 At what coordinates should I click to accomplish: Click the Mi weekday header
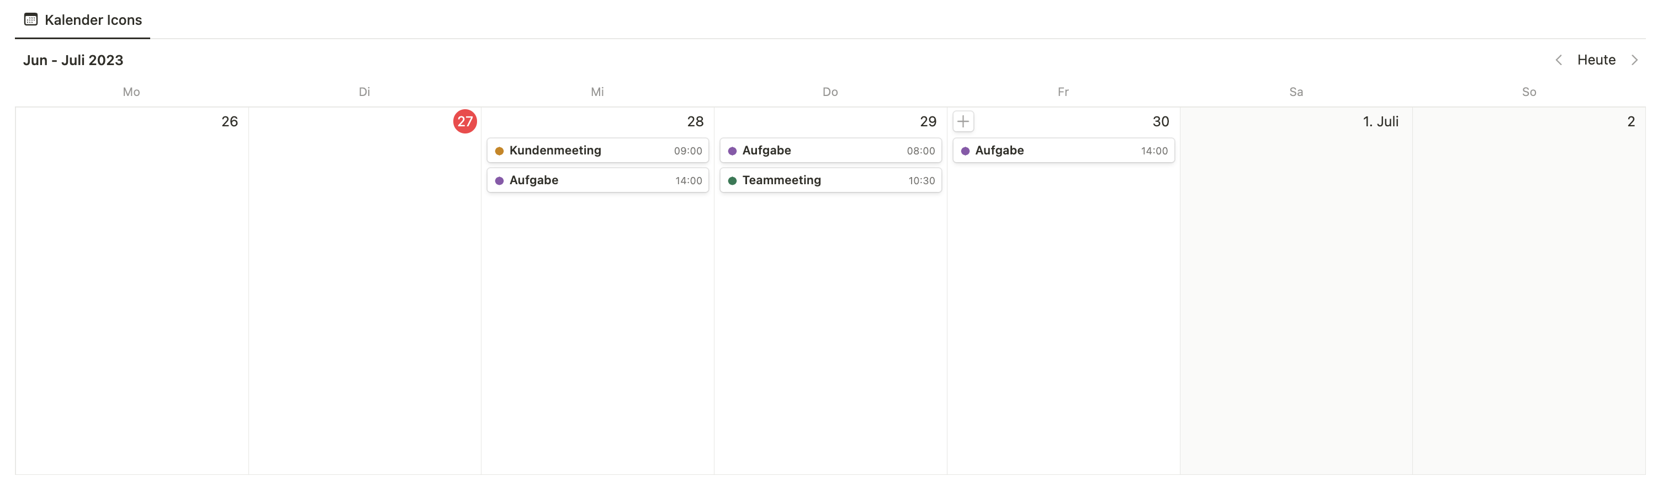(x=597, y=92)
